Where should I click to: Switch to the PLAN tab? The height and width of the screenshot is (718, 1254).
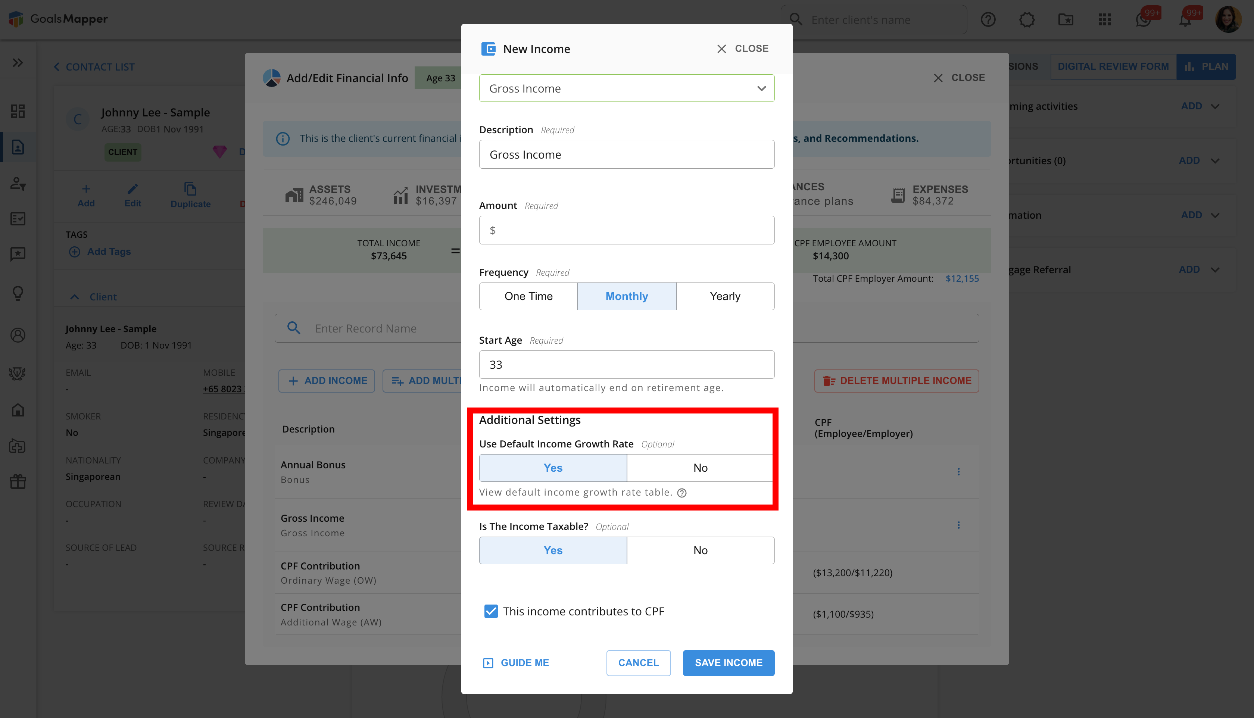1206,66
